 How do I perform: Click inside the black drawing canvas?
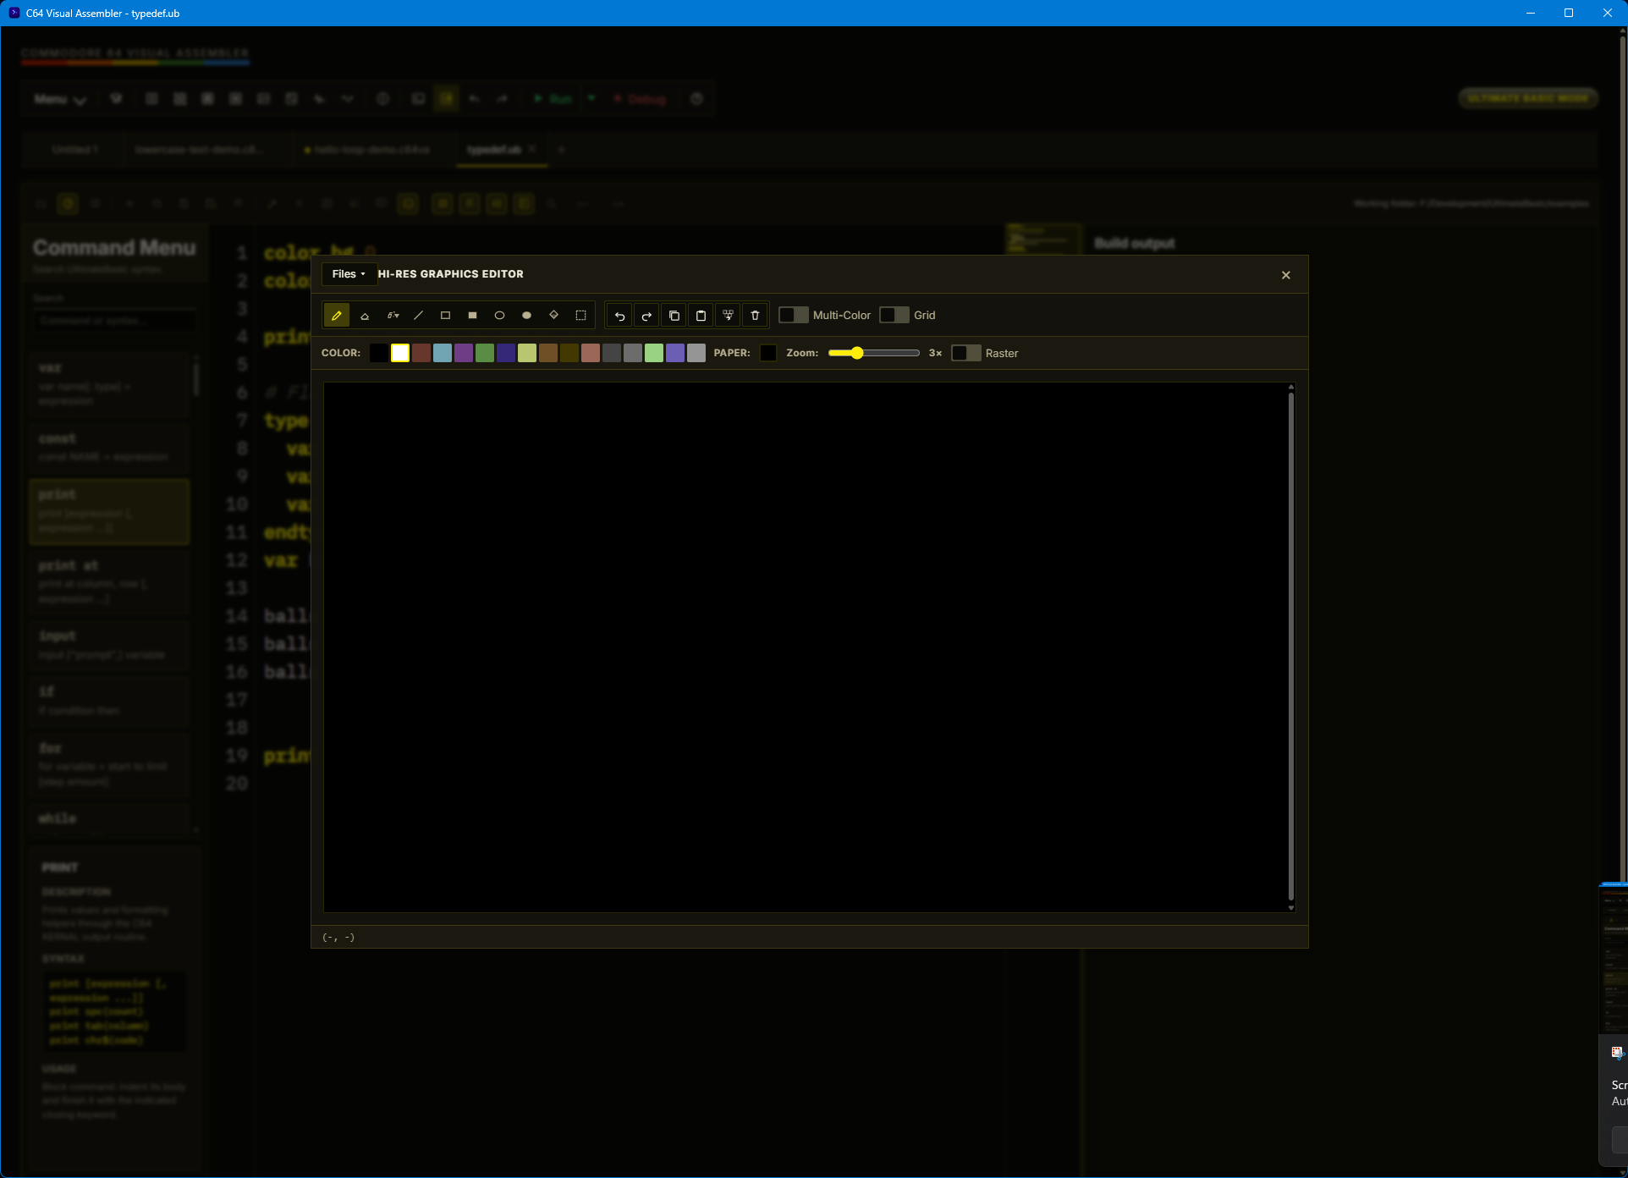click(x=805, y=647)
